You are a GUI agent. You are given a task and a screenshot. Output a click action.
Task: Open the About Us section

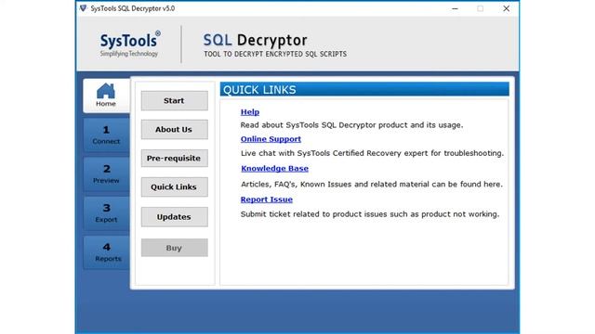click(x=174, y=130)
